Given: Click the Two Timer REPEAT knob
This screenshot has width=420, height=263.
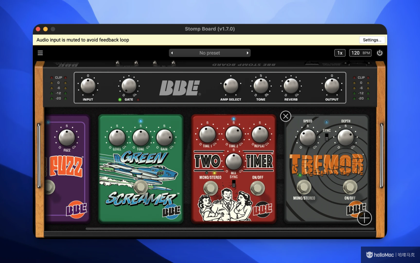Looking at the screenshot, I should point(260,134).
